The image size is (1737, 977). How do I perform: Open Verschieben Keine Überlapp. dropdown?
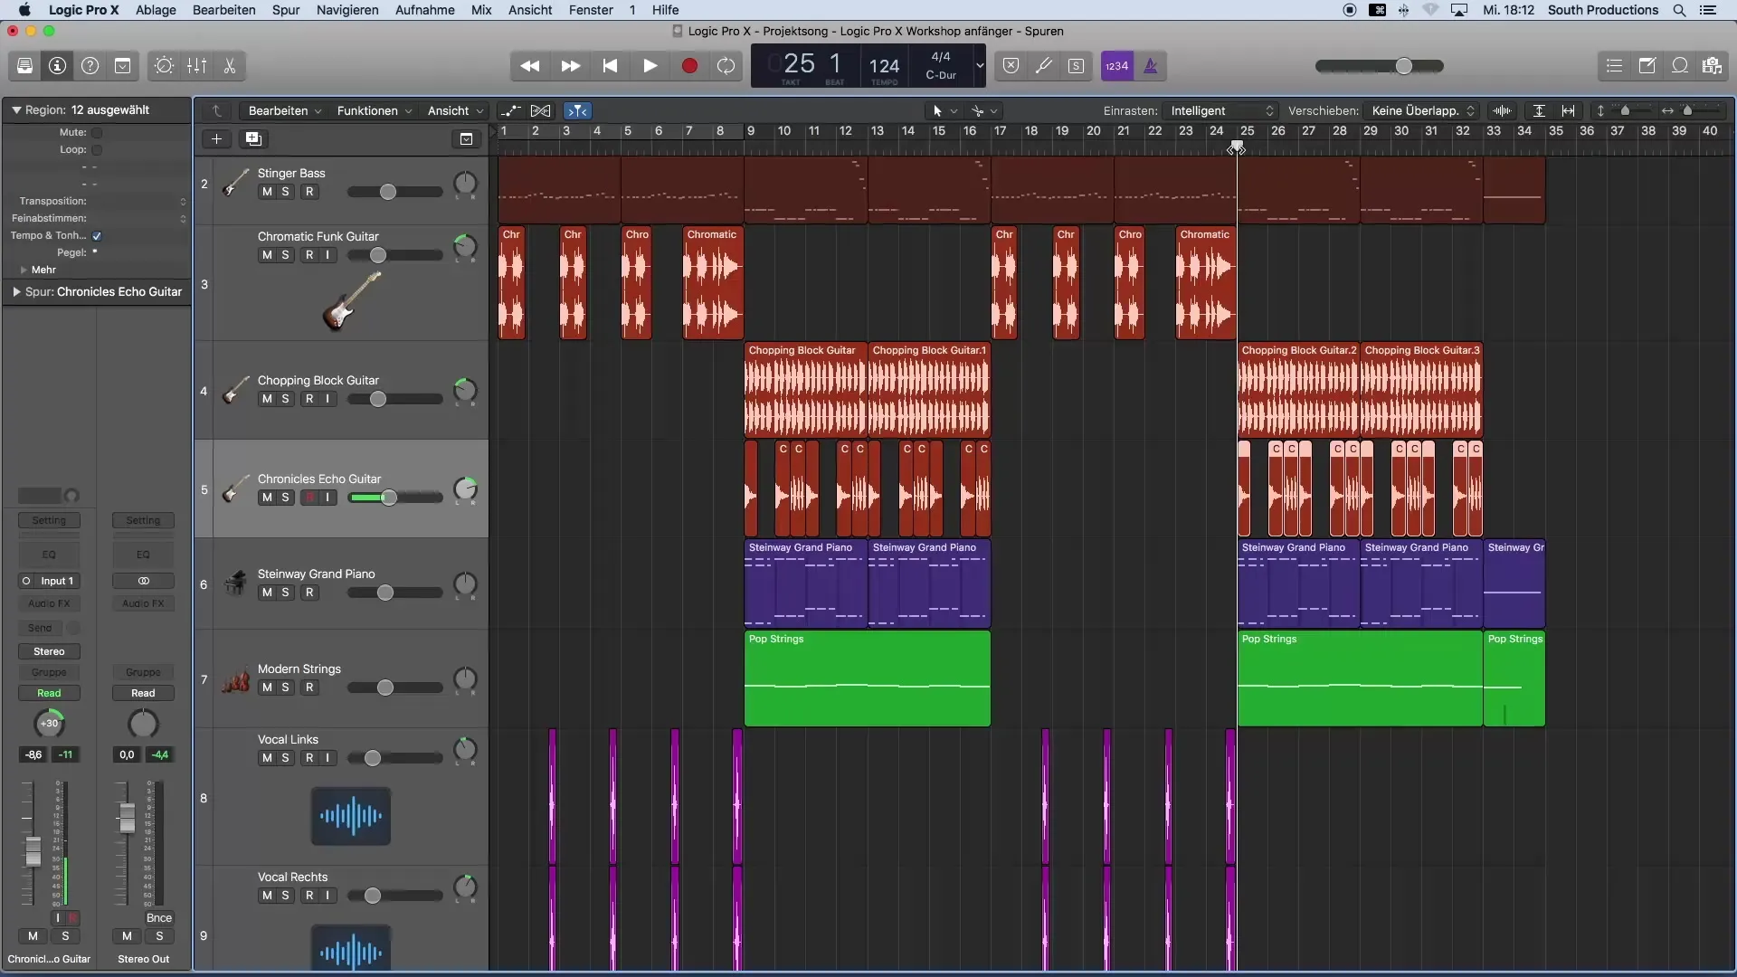tap(1422, 110)
